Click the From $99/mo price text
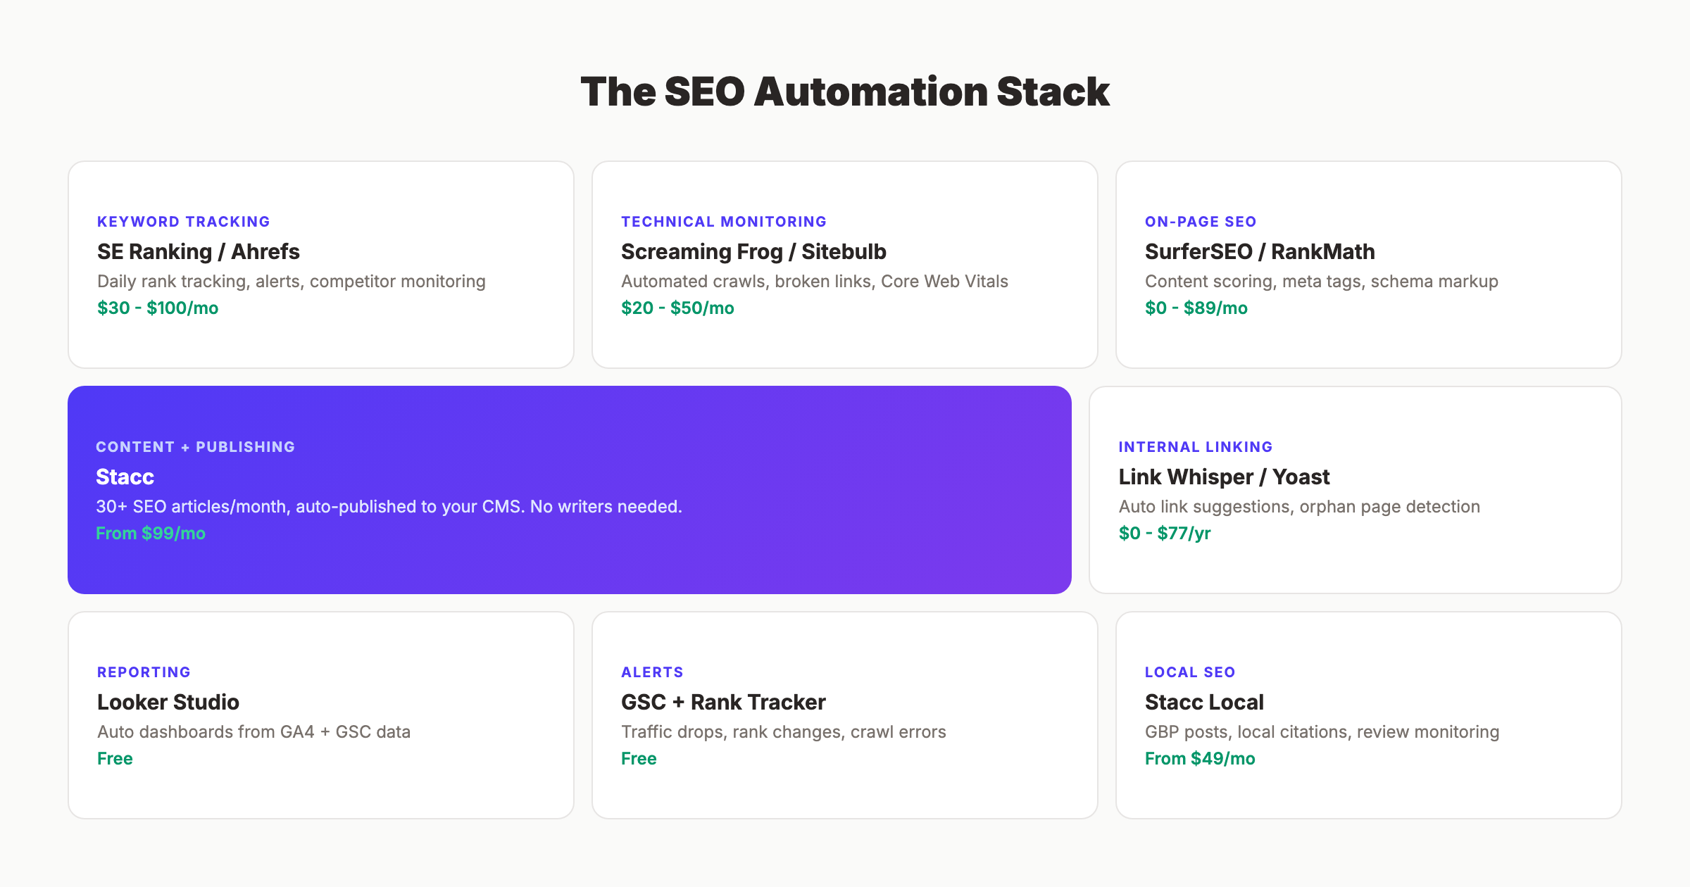1690x887 pixels. point(151,533)
